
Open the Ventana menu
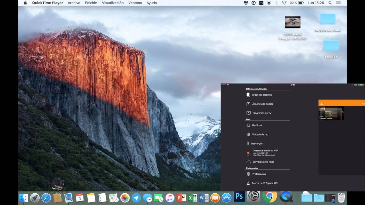click(x=135, y=3)
